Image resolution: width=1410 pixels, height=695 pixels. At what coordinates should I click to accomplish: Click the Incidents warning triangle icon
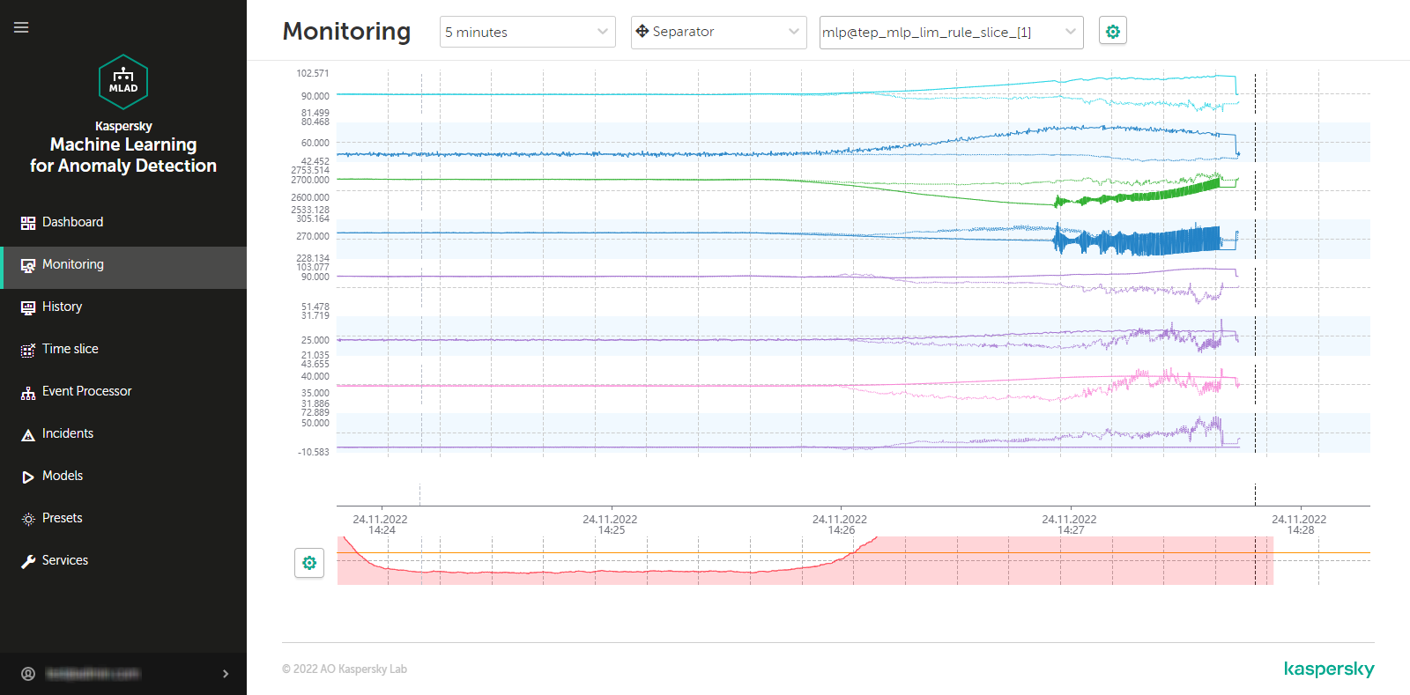28,434
